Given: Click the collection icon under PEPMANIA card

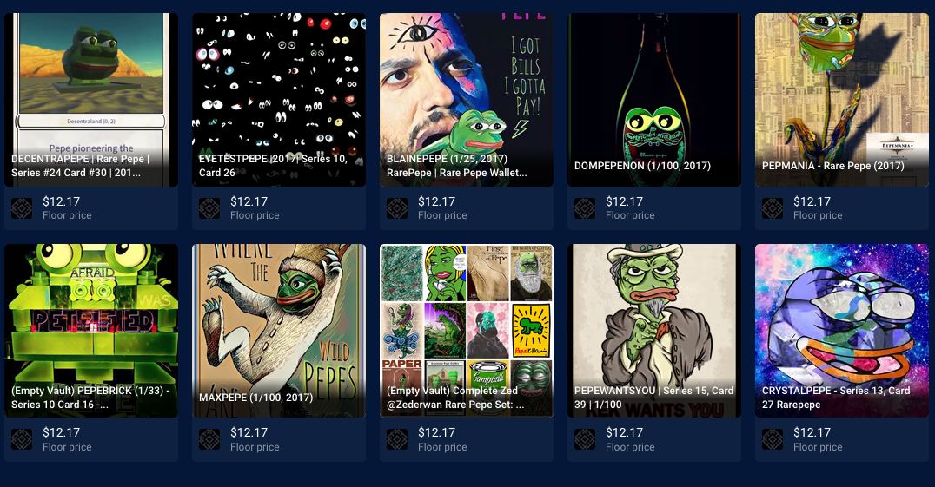Looking at the screenshot, I should (x=773, y=208).
